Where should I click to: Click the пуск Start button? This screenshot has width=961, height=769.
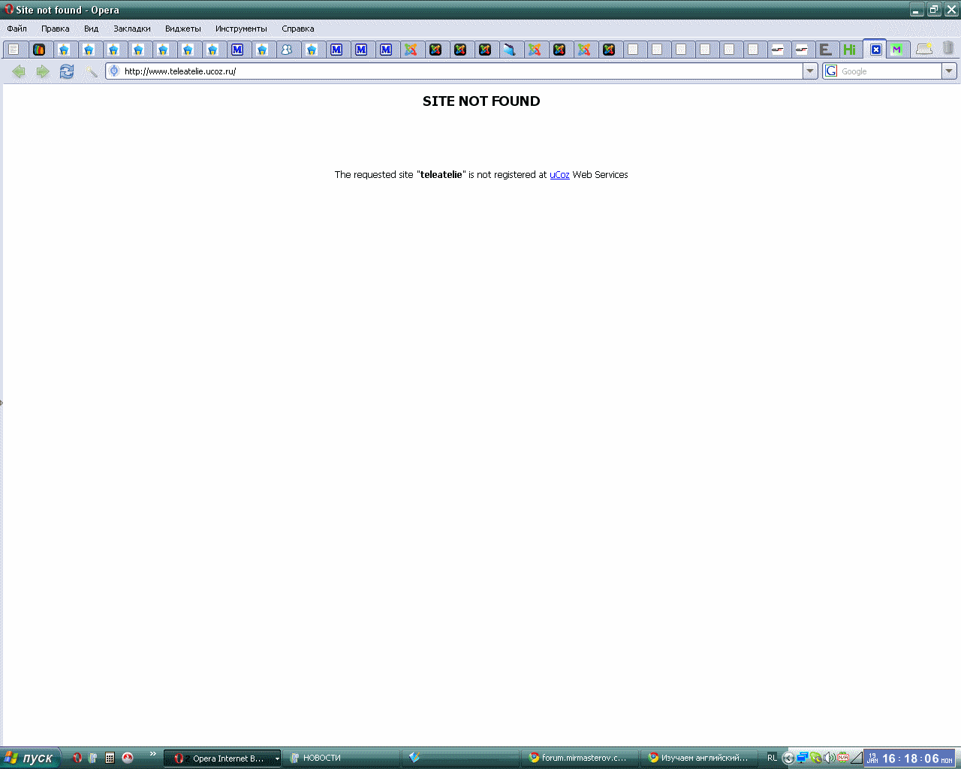click(x=30, y=758)
